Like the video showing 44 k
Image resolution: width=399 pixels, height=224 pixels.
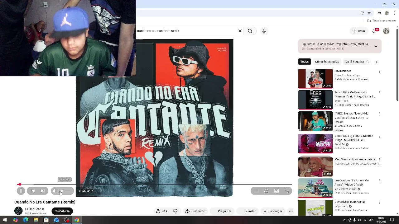click(162, 211)
